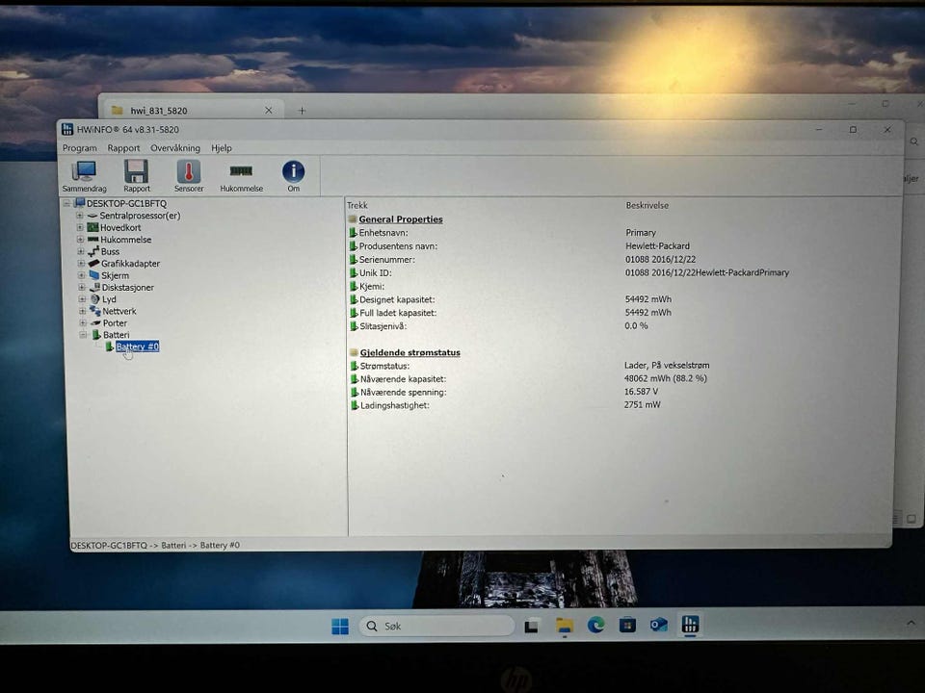Open the Overvåkning menu
This screenshot has width=925, height=693.
pos(175,148)
